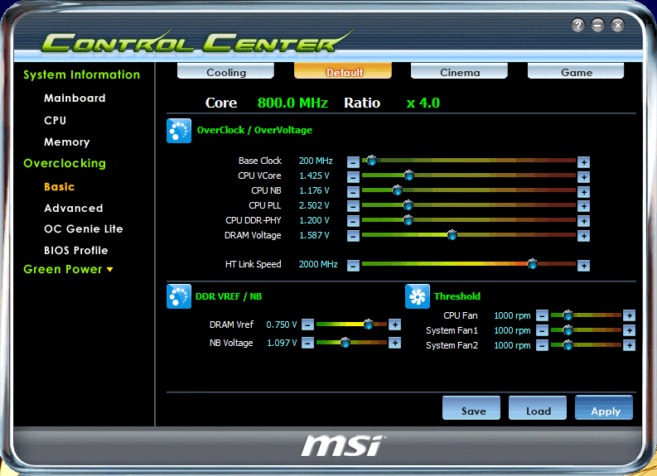
Task: Click the Base Clock slider handle
Action: [372, 161]
